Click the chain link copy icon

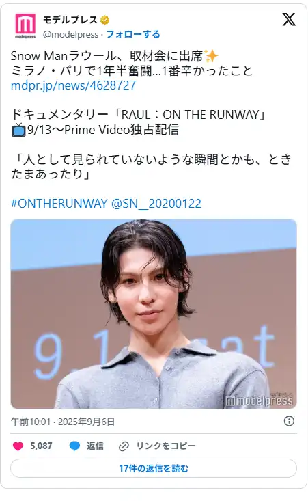coord(124,446)
